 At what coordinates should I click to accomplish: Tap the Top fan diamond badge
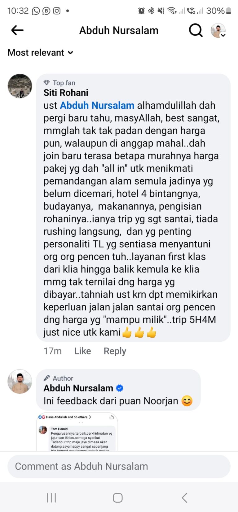pyautogui.click(x=46, y=82)
